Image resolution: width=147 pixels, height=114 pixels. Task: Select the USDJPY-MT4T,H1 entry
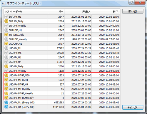[x=19, y=80]
